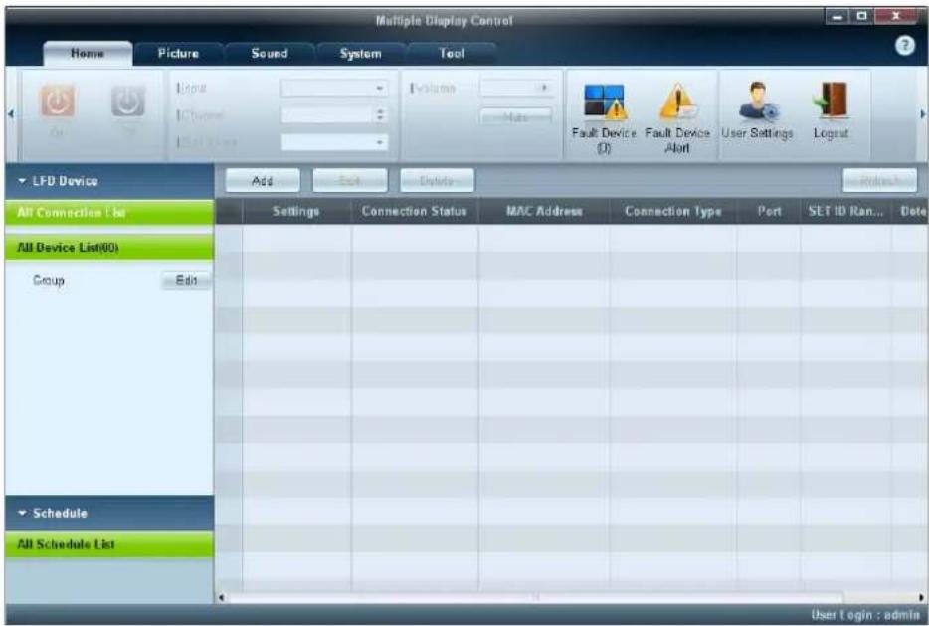Click the Add button

(x=263, y=181)
